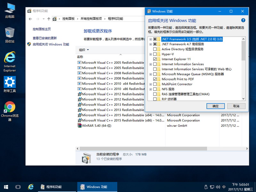256x192 pixels.
Task: Click 取消 in Windows 功能 dialog
Action: pyautogui.click(x=236, y=106)
